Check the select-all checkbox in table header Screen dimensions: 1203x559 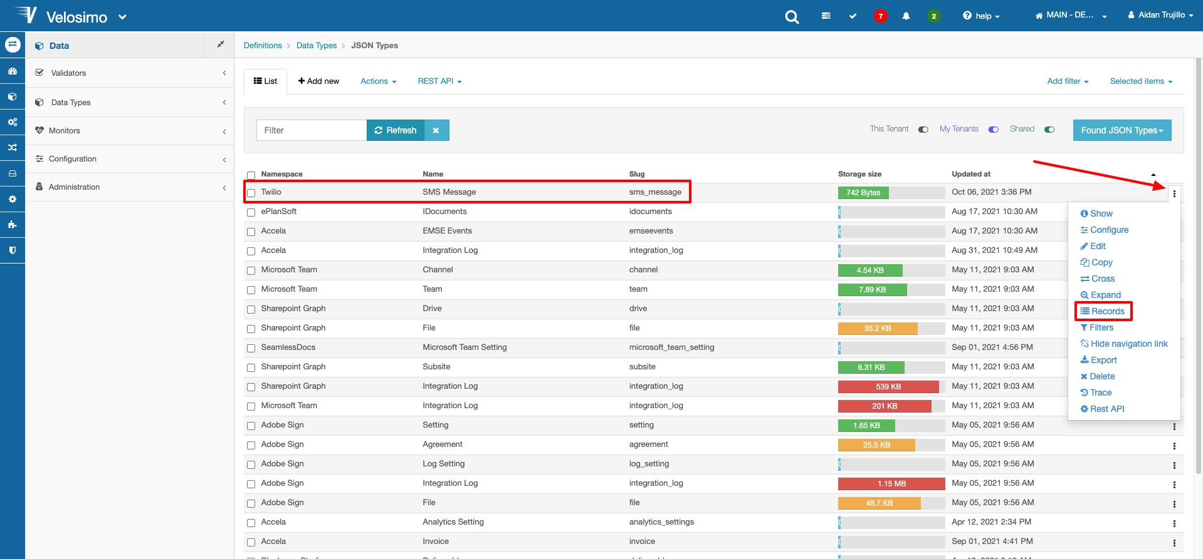point(251,175)
